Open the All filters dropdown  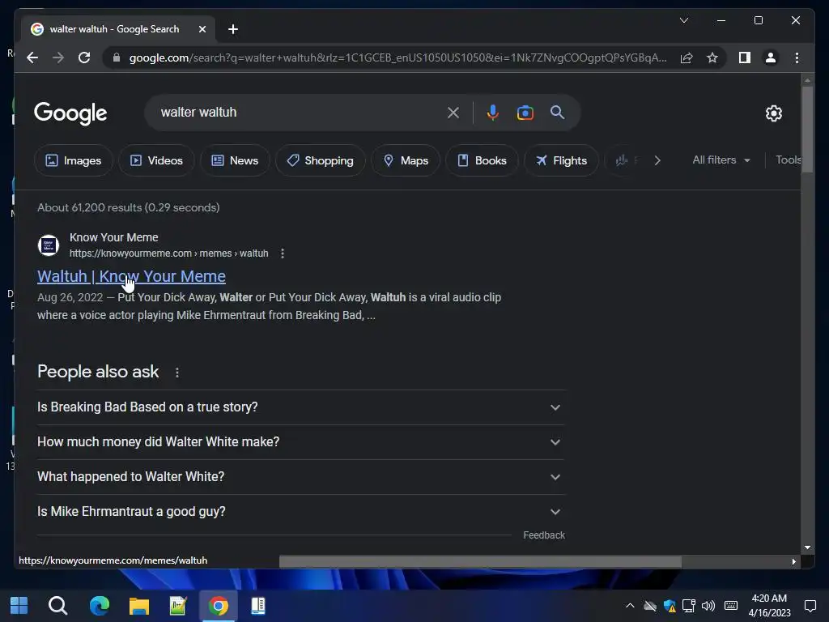(721, 160)
